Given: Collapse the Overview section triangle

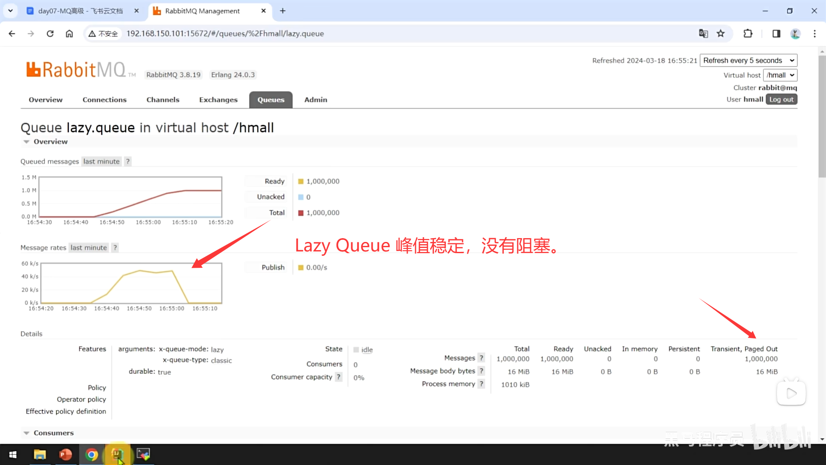Looking at the screenshot, I should (x=26, y=142).
